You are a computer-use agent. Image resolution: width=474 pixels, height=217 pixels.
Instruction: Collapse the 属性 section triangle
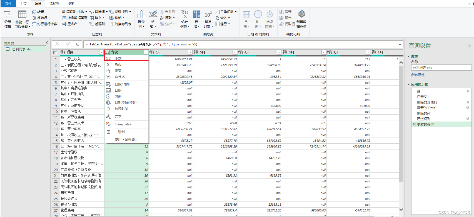(409, 56)
